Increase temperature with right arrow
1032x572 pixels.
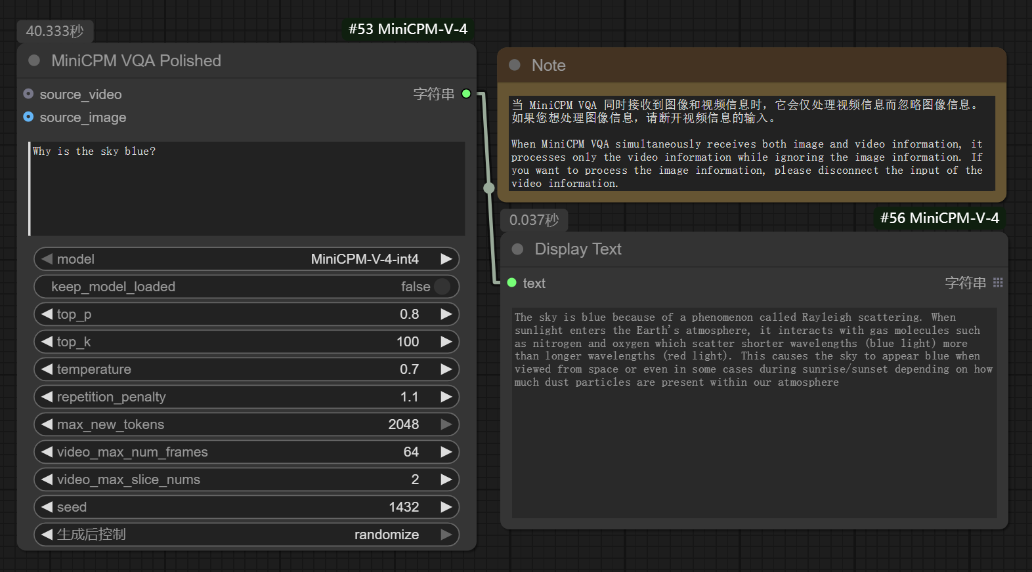coord(446,369)
